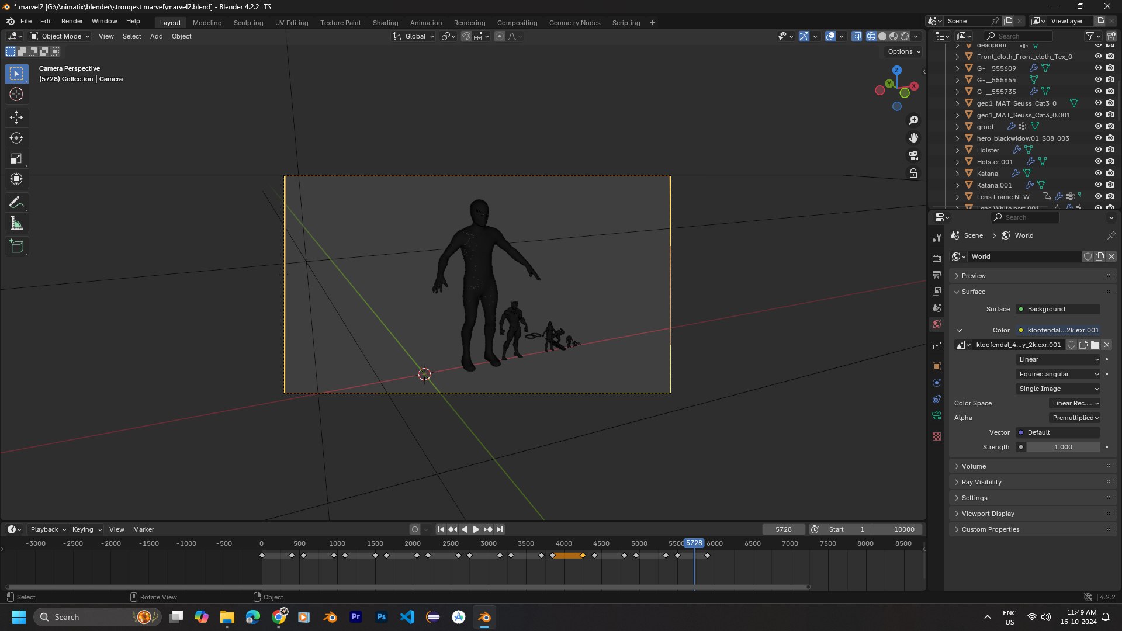Select the Scale tool
1122x631 pixels.
pyautogui.click(x=16, y=158)
